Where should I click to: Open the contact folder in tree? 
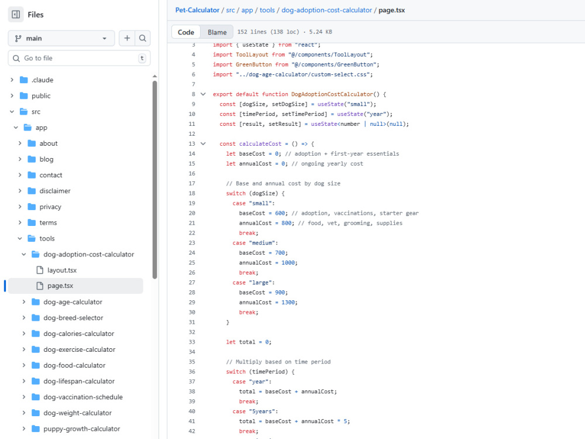coord(51,175)
